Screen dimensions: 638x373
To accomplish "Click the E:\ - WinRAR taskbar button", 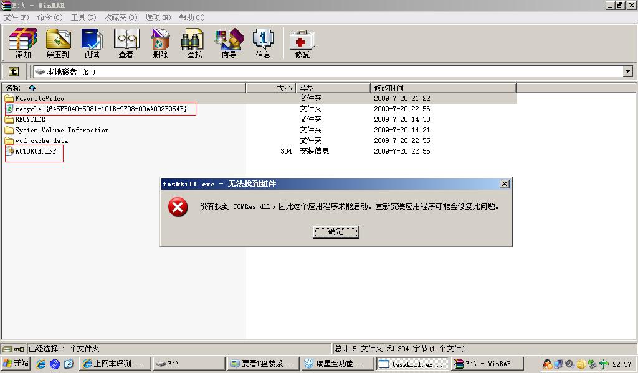I will tap(487, 364).
